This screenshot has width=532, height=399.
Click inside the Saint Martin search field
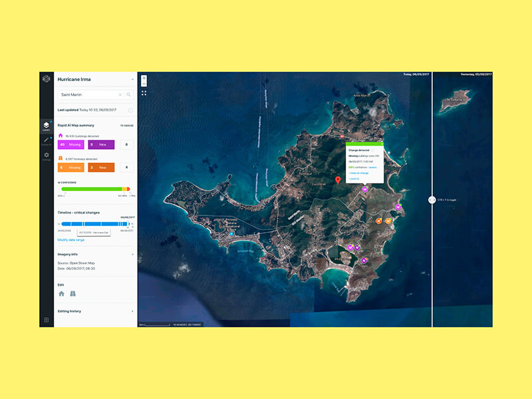86,95
